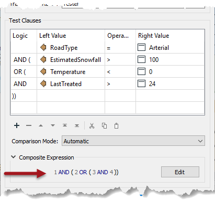The image size is (215, 201).
Task: Move the clause to the bottom
Action: (77, 125)
